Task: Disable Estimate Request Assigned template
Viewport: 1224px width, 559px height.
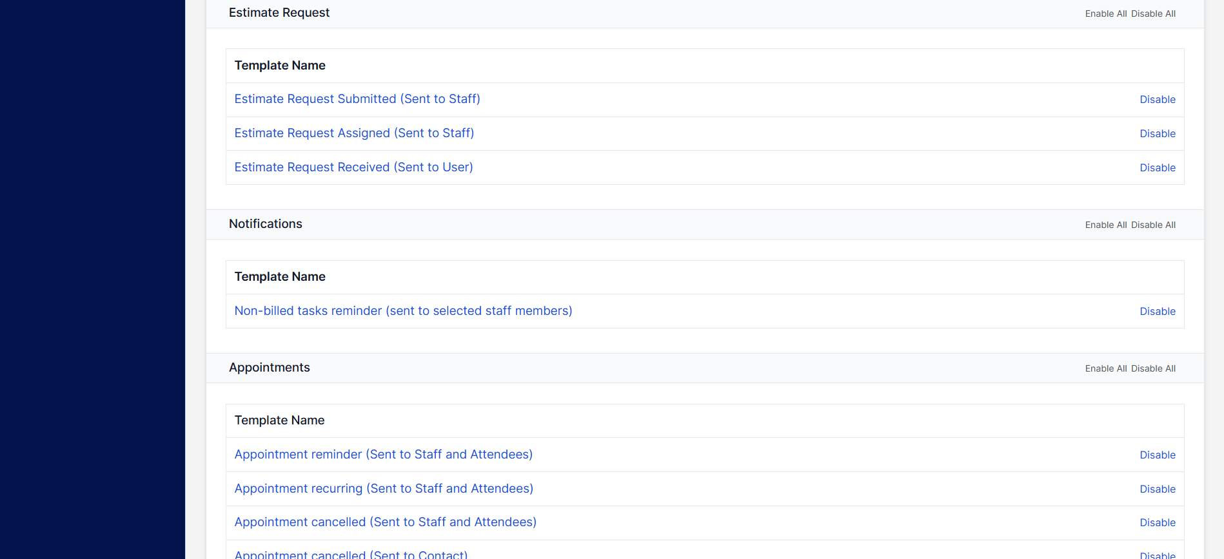Action: click(1158, 134)
